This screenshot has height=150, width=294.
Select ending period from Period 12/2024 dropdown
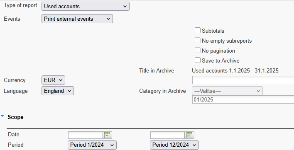coord(174,145)
